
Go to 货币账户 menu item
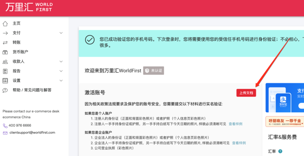click(20, 52)
